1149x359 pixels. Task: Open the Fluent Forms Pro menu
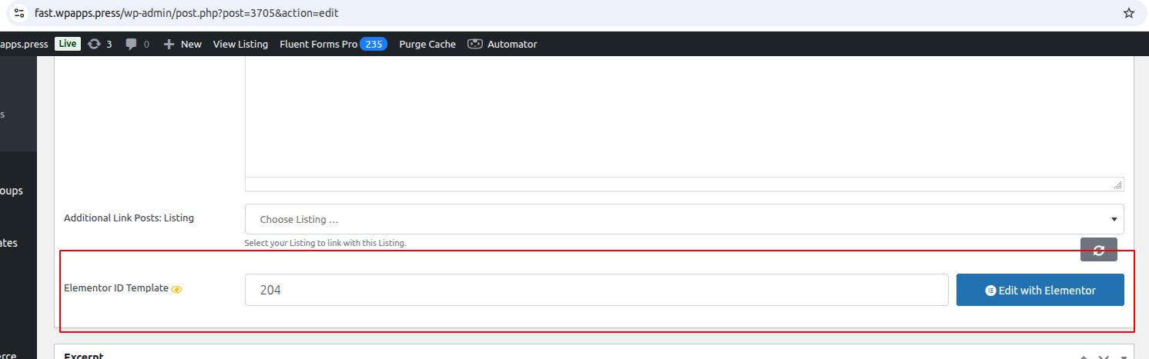click(x=318, y=44)
